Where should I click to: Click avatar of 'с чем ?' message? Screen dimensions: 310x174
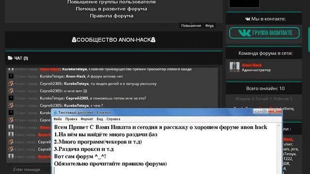(x=11, y=105)
